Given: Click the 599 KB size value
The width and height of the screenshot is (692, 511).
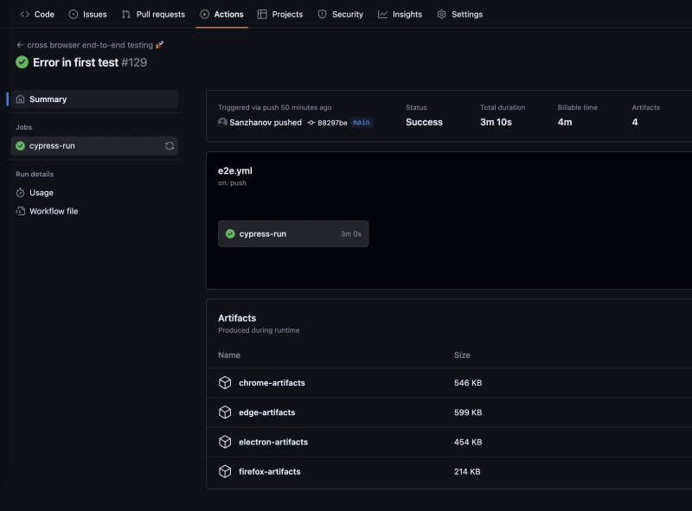Looking at the screenshot, I should pos(468,412).
